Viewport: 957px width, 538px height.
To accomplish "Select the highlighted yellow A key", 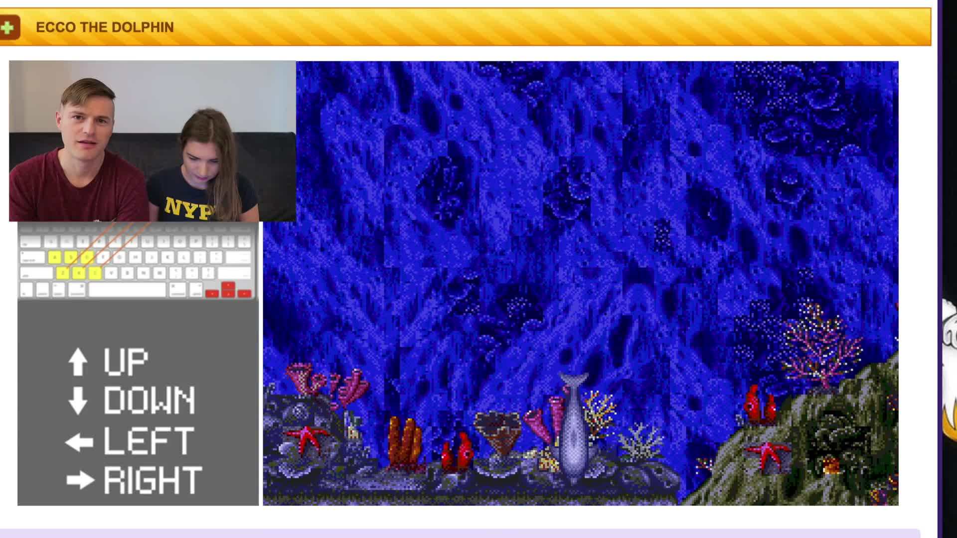I will (55, 257).
